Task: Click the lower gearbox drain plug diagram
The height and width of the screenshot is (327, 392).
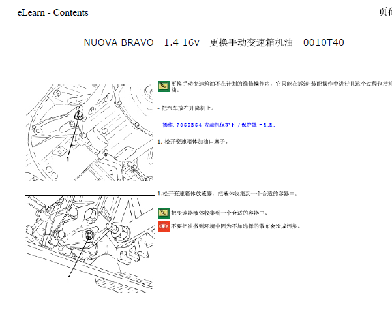Action: (90, 244)
